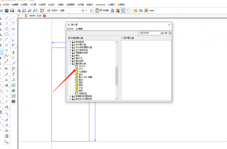Click the blue info icon in dialog

click(x=170, y=33)
